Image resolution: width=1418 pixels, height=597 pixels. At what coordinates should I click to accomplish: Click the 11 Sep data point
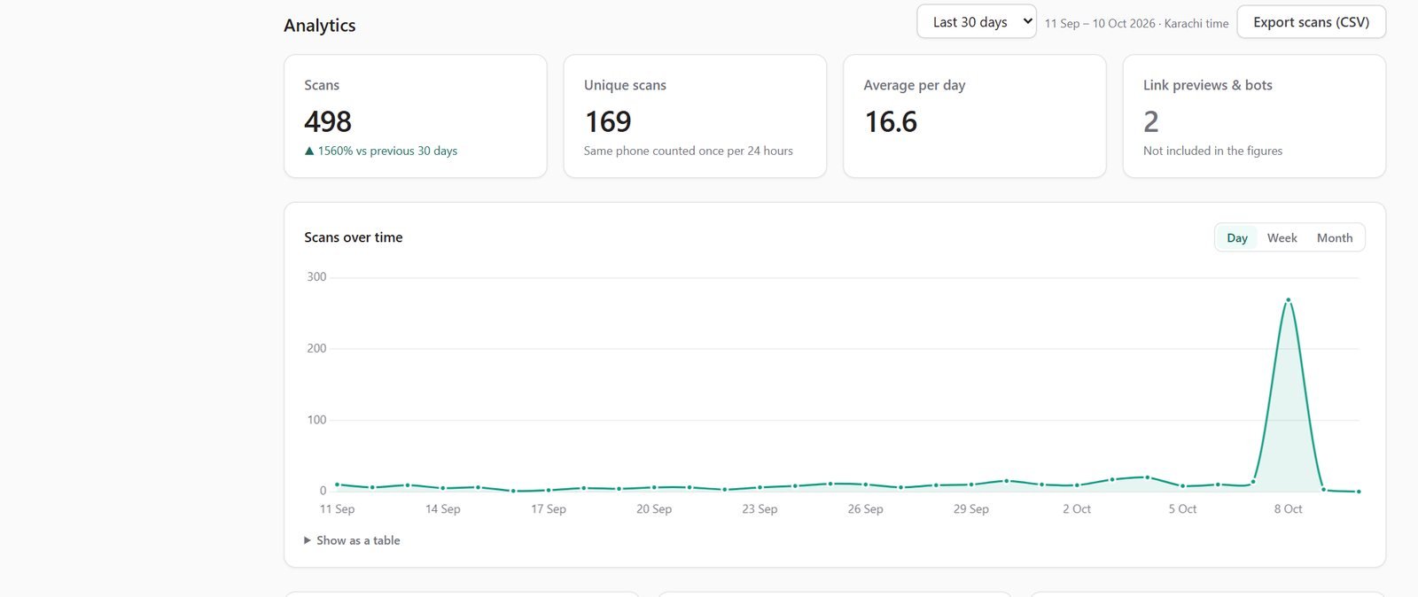pos(338,485)
